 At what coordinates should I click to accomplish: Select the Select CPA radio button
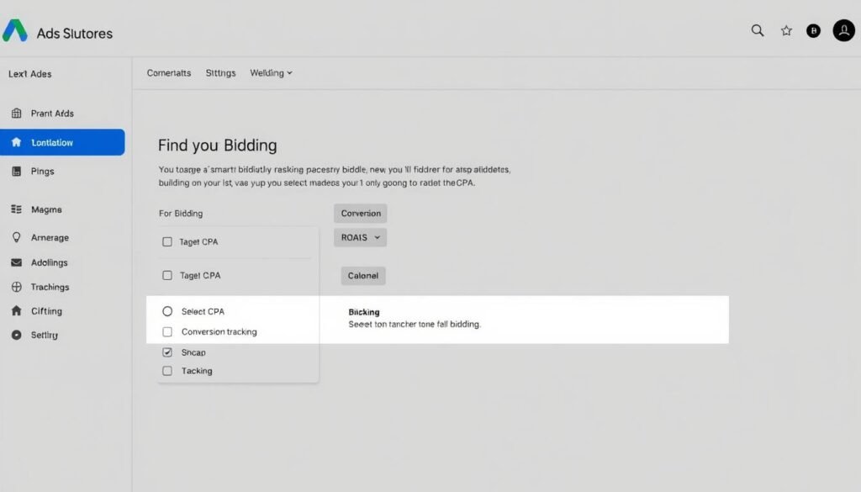(x=166, y=311)
